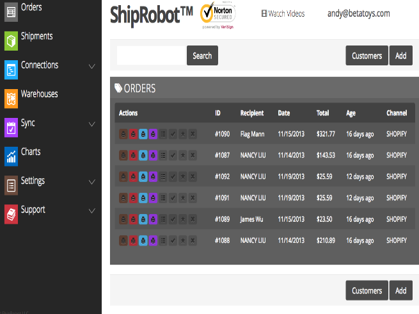Go to Orders in the sidebar
Screen dimensions: 419x314
[x=32, y=8]
